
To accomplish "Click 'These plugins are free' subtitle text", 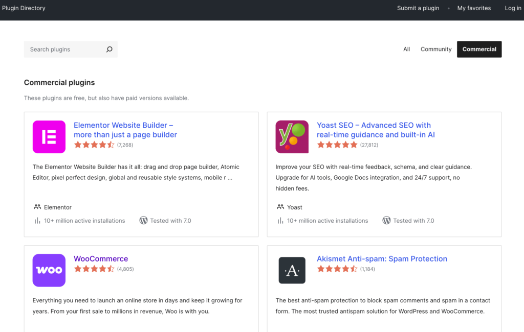I will point(106,98).
